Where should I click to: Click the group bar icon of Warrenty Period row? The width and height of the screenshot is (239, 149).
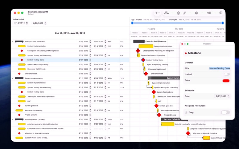pyautogui.click(x=19, y=119)
